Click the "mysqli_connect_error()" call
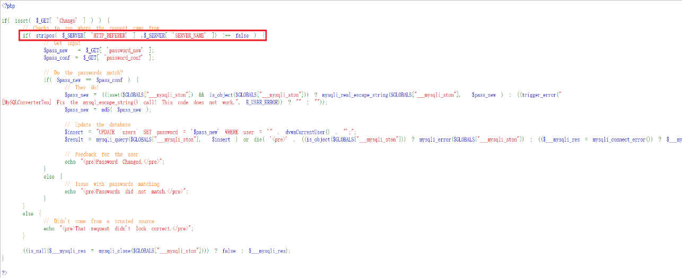 pyautogui.click(x=622, y=139)
